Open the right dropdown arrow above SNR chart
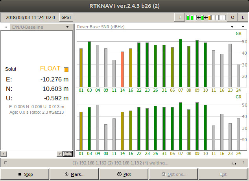The image size is (249, 181). click(x=243, y=27)
